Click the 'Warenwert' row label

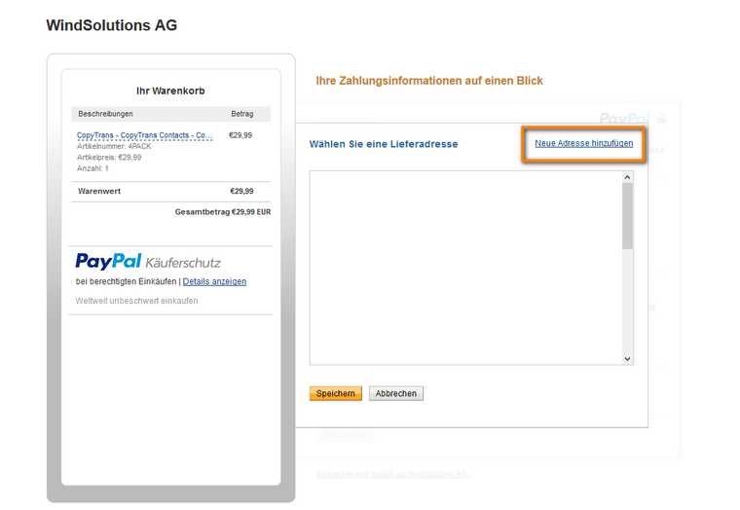pos(99,191)
